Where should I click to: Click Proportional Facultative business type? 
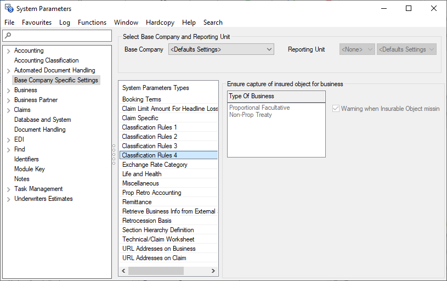[x=259, y=108]
